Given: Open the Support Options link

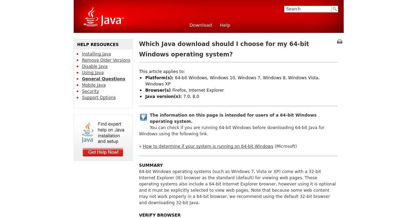Looking at the screenshot, I should point(99,98).
